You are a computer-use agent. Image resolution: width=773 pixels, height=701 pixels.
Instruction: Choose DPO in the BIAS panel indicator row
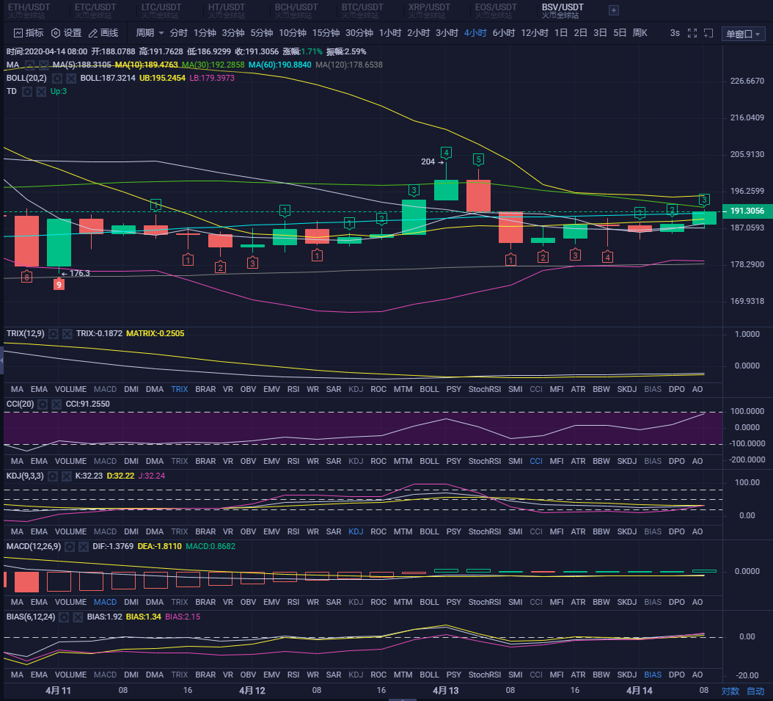(676, 675)
